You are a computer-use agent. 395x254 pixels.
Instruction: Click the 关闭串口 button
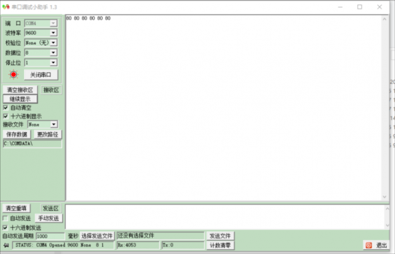41,75
